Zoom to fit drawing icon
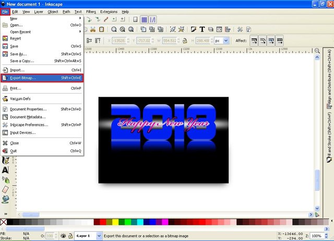 123,29
